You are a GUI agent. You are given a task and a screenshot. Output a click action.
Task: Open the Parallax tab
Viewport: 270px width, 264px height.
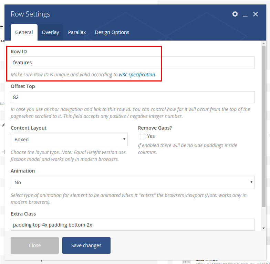click(x=77, y=32)
